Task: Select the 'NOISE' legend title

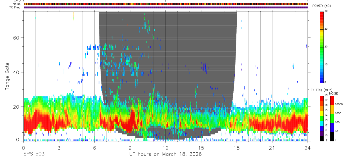Action: 334,94
